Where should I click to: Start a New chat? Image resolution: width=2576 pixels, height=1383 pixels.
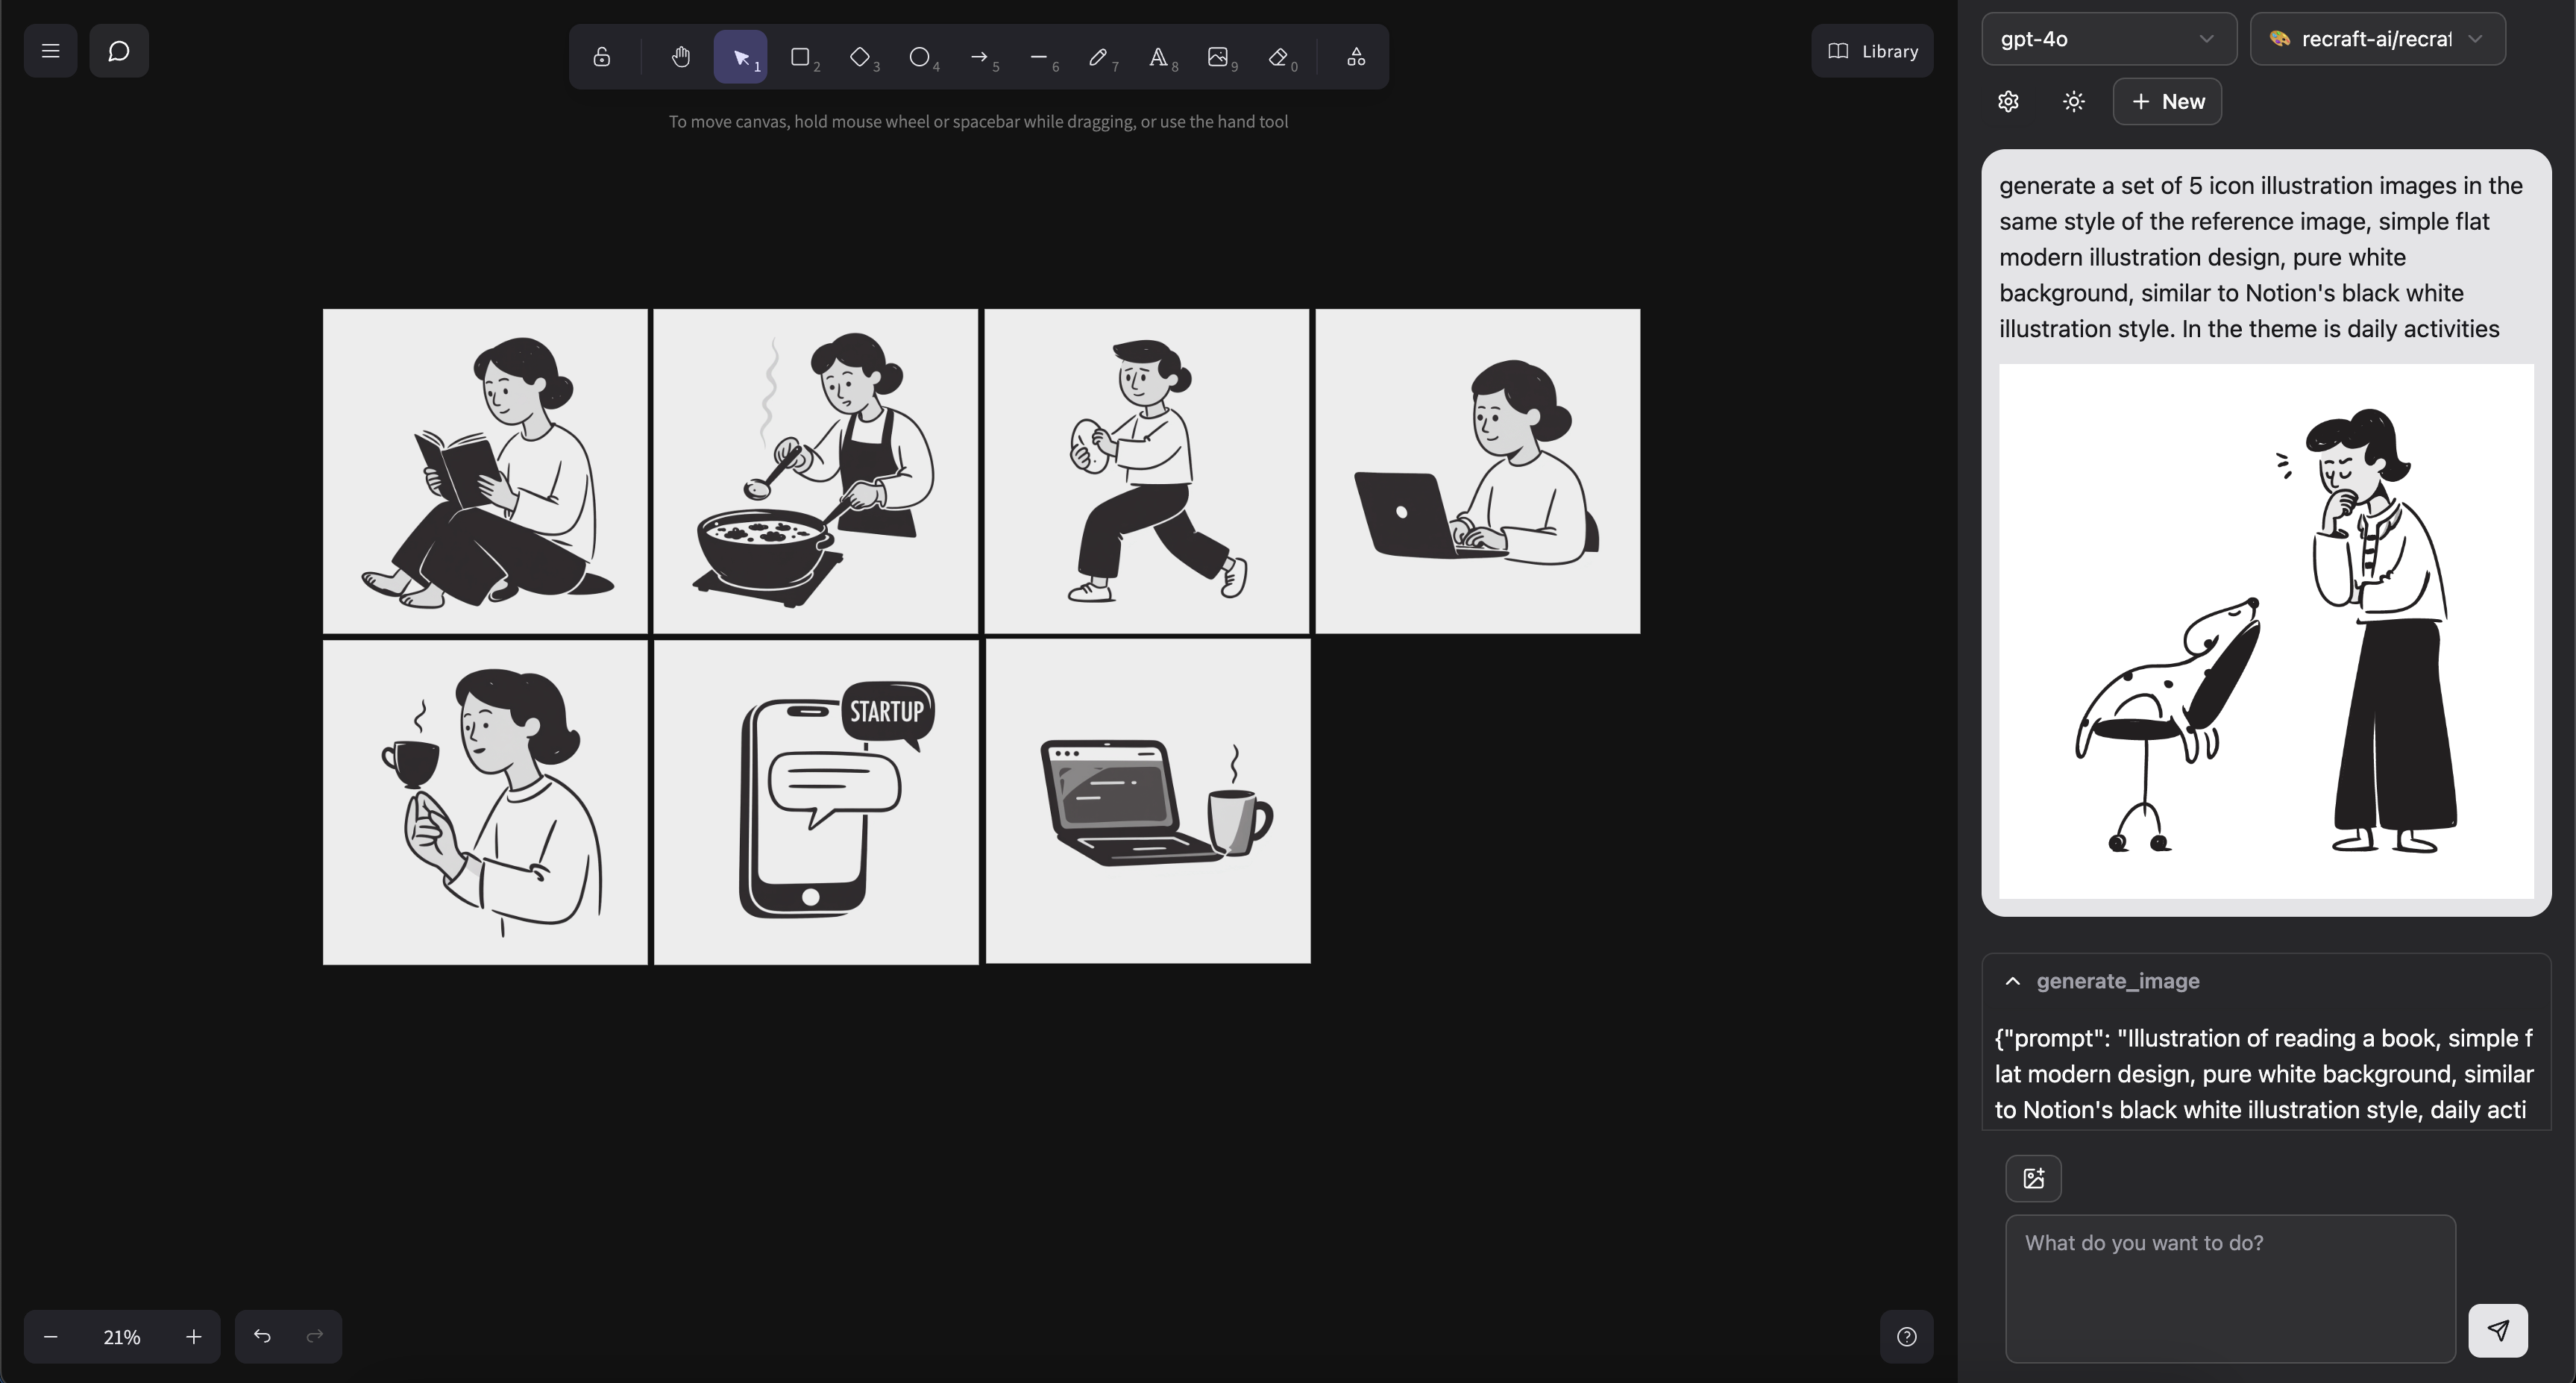tap(2166, 102)
